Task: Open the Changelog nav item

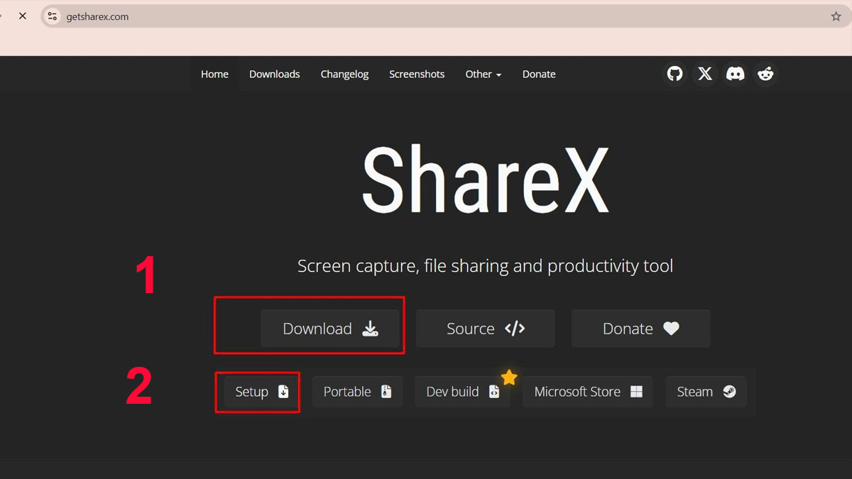Action: [x=344, y=74]
